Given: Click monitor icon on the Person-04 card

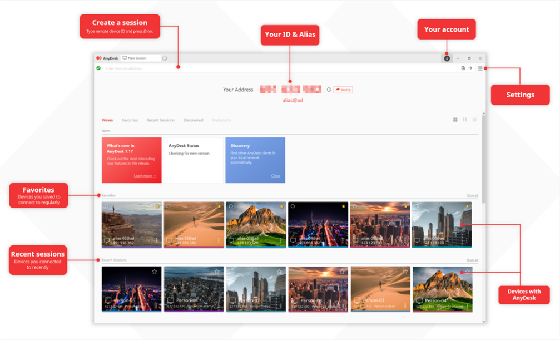Looking at the screenshot, I should pos(419,300).
